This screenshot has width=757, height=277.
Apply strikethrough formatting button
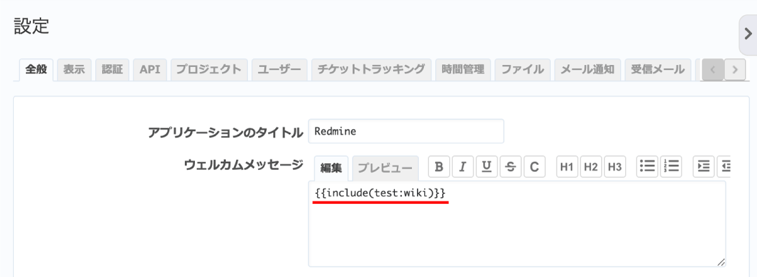[x=510, y=167]
